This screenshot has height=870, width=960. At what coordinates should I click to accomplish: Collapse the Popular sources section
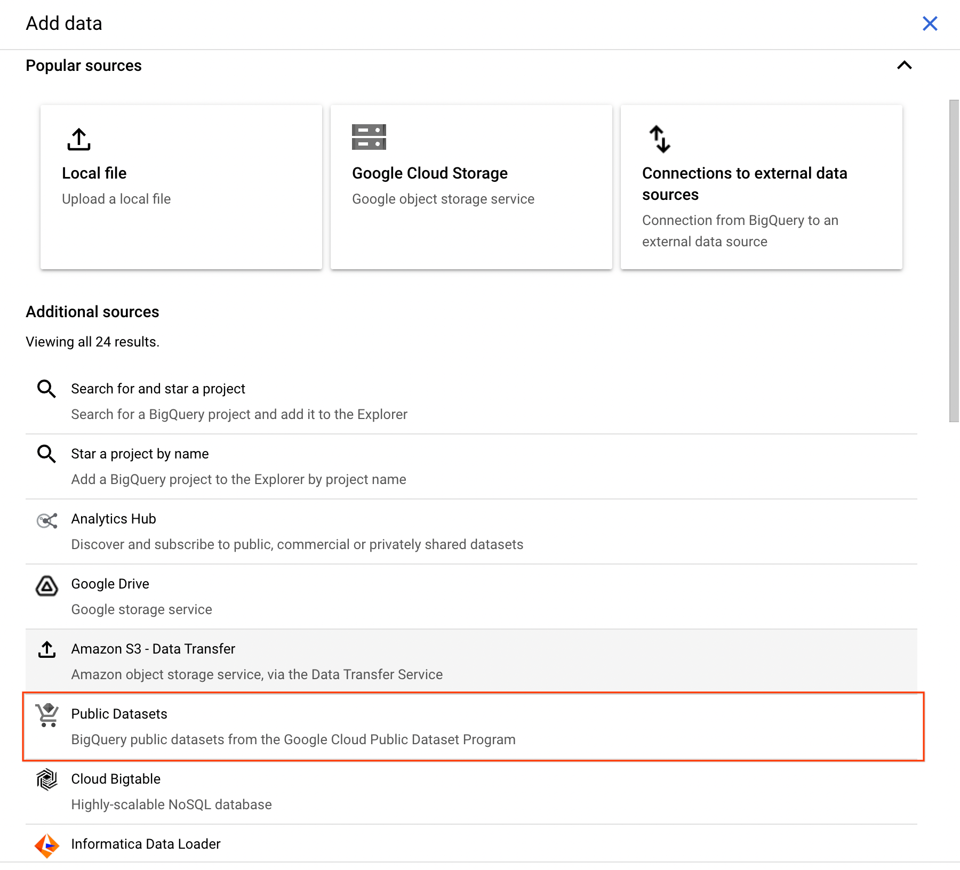904,66
